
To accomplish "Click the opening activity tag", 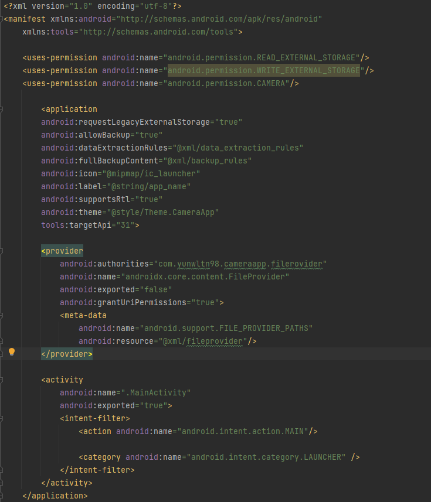I will point(62,380).
